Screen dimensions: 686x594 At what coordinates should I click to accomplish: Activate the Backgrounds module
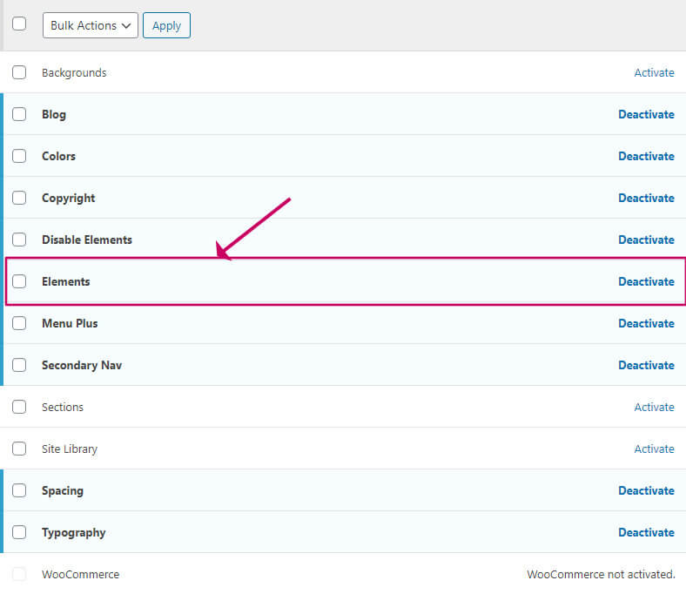(x=654, y=72)
